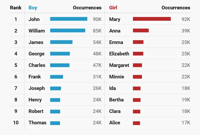Select the name Joseph
The width and height of the screenshot is (200, 135).
coord(36,88)
